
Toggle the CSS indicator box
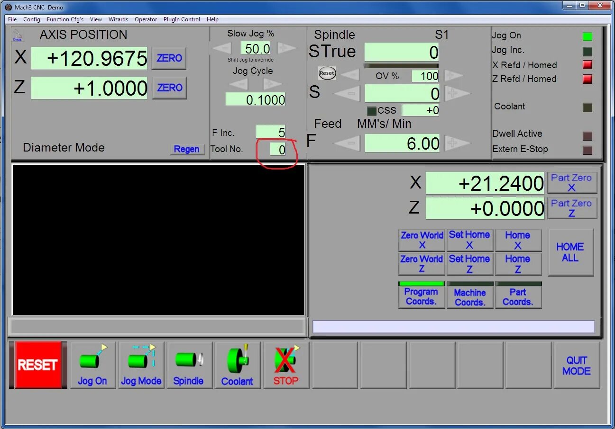click(x=372, y=111)
